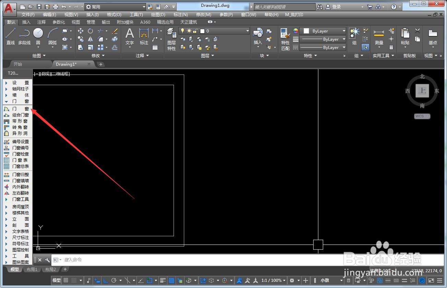
Task: Open the 标注(N) menu
Action: (x=180, y=15)
